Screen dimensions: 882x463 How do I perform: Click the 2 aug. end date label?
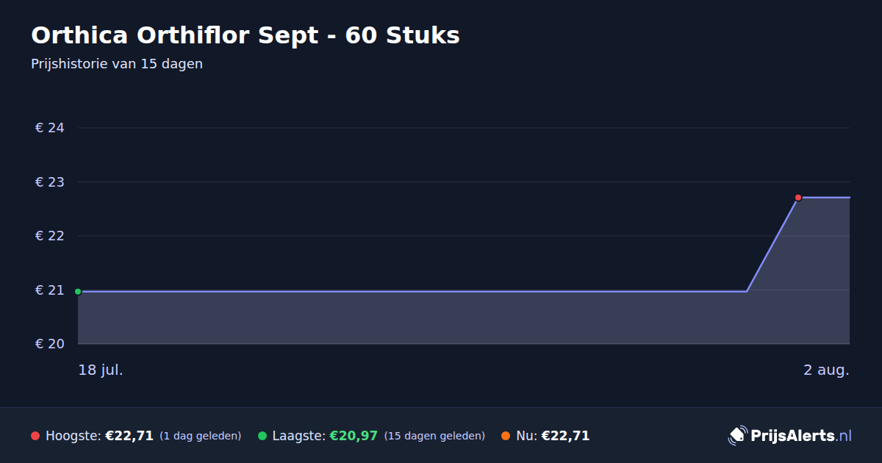[x=826, y=370]
